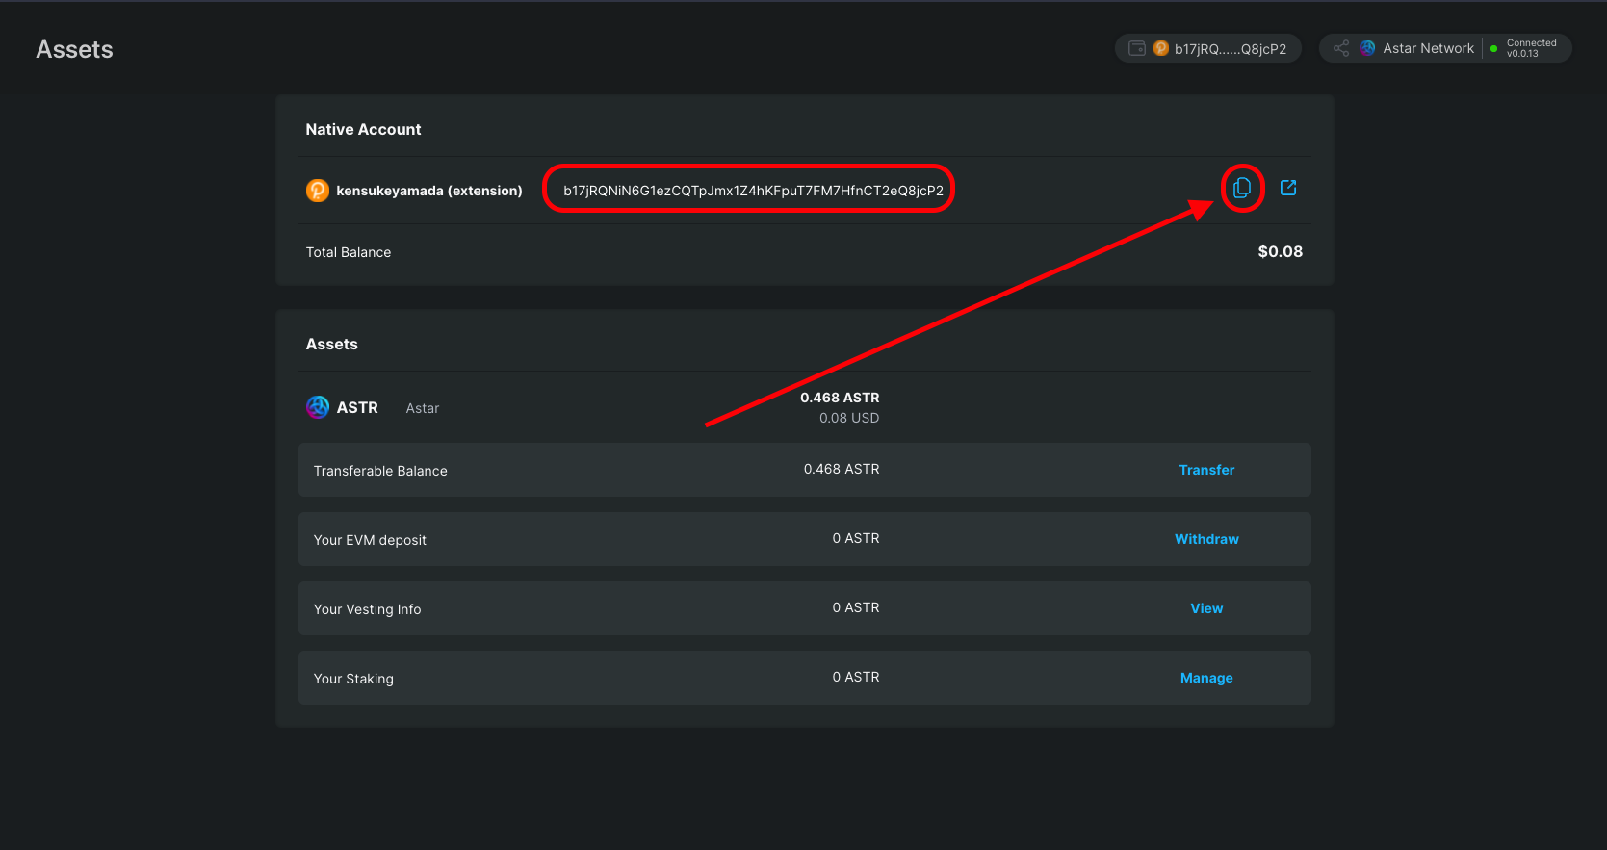Click the ASTR token symbol label
This screenshot has width=1607, height=850.
point(357,407)
